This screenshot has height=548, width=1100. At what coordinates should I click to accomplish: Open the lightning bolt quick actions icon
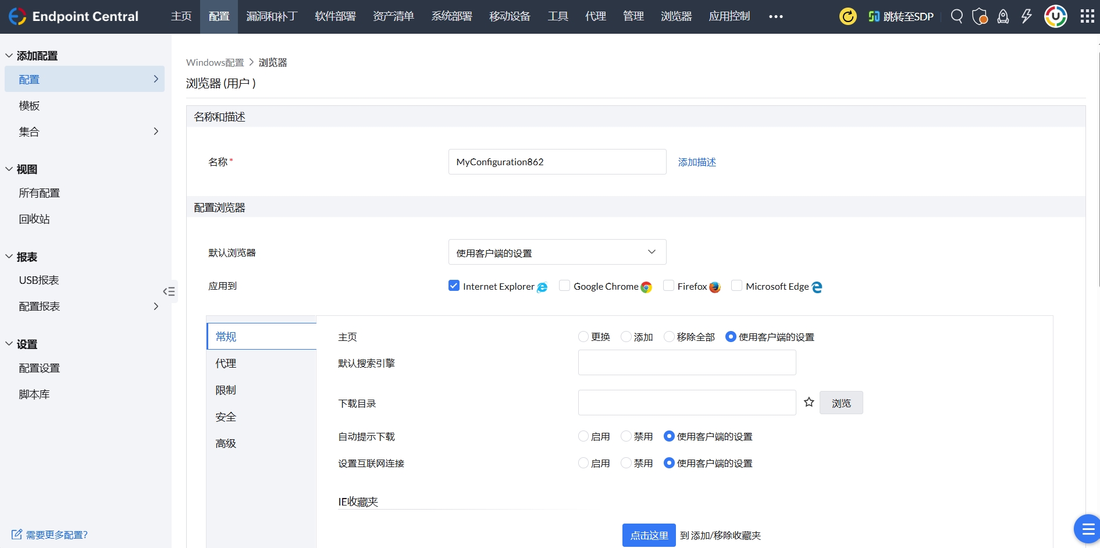tap(1026, 16)
